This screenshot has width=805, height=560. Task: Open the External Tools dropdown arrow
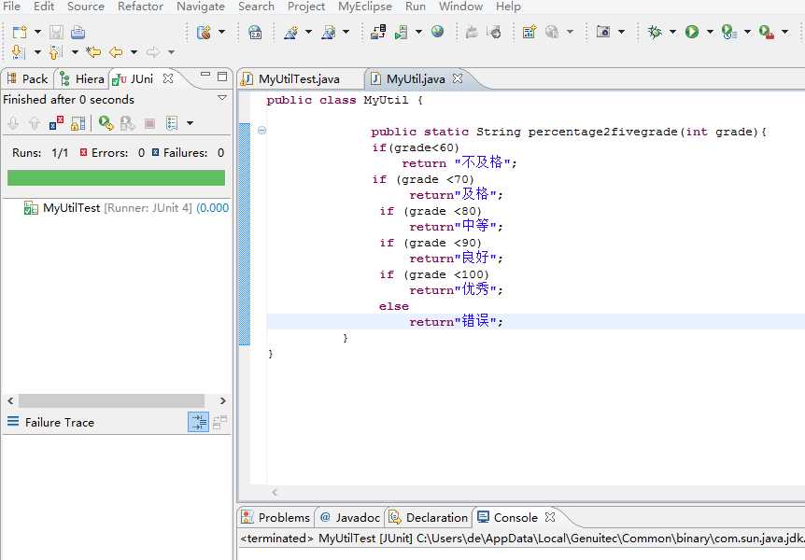coord(785,32)
